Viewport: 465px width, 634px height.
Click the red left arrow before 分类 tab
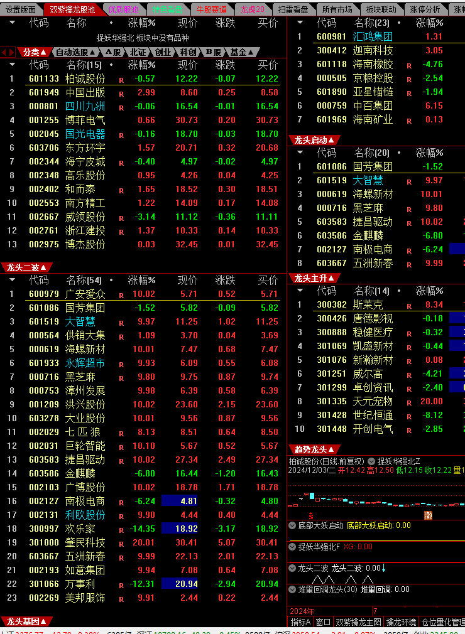pos(4,52)
